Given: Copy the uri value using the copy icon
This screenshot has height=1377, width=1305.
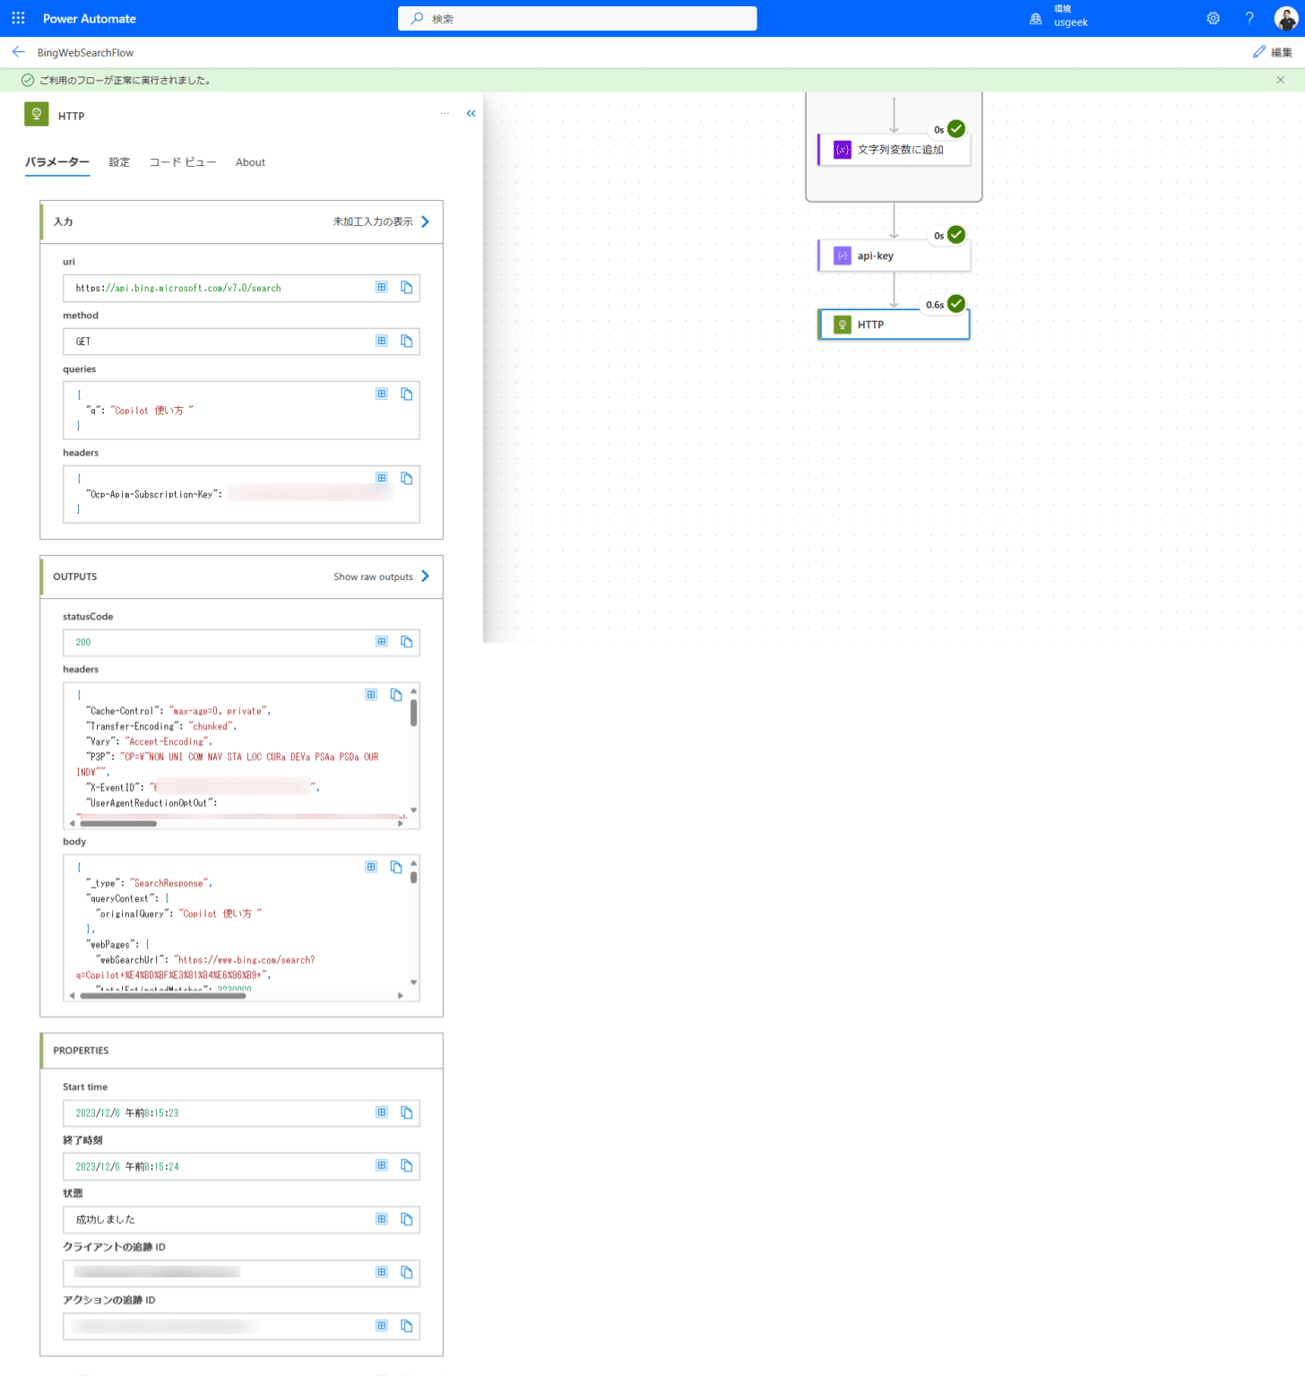Looking at the screenshot, I should tap(406, 287).
